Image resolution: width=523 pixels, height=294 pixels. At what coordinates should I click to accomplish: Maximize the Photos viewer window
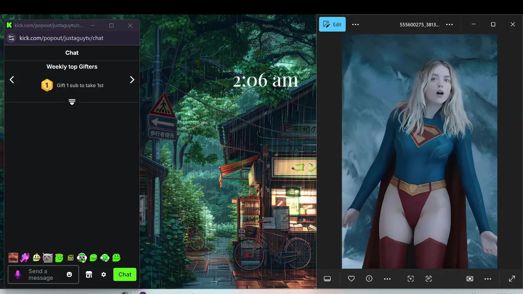tap(493, 24)
